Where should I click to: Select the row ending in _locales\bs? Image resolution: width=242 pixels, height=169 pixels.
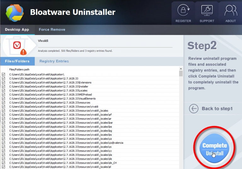tap(89, 135)
